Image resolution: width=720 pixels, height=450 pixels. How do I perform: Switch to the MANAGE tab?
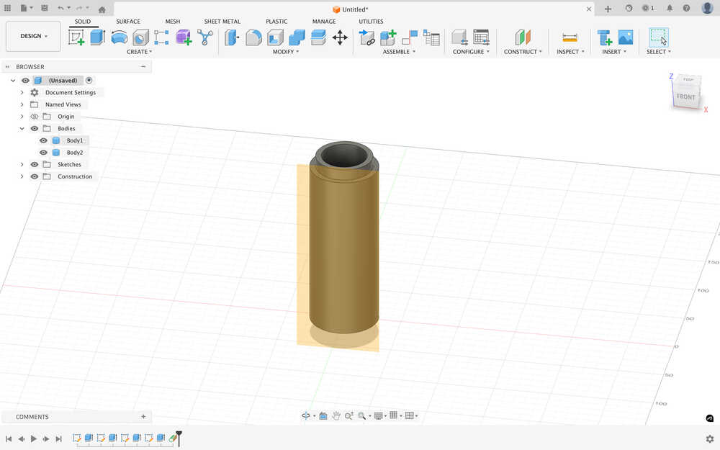point(324,22)
